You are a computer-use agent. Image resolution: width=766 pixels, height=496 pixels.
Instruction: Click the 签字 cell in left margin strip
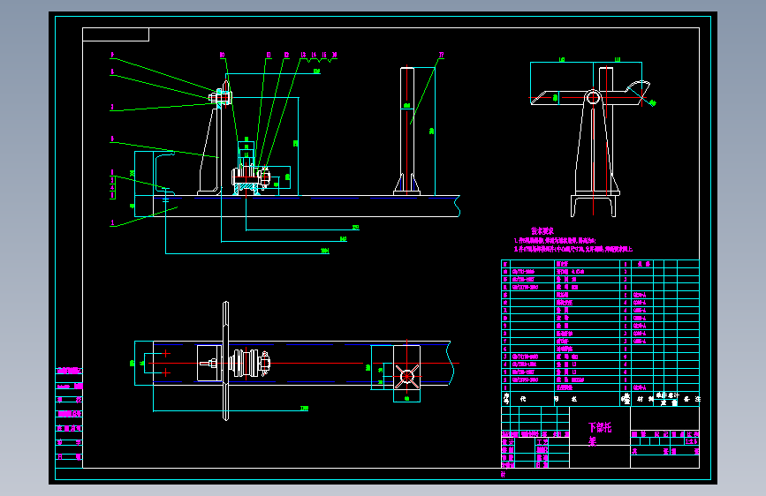click(x=69, y=443)
